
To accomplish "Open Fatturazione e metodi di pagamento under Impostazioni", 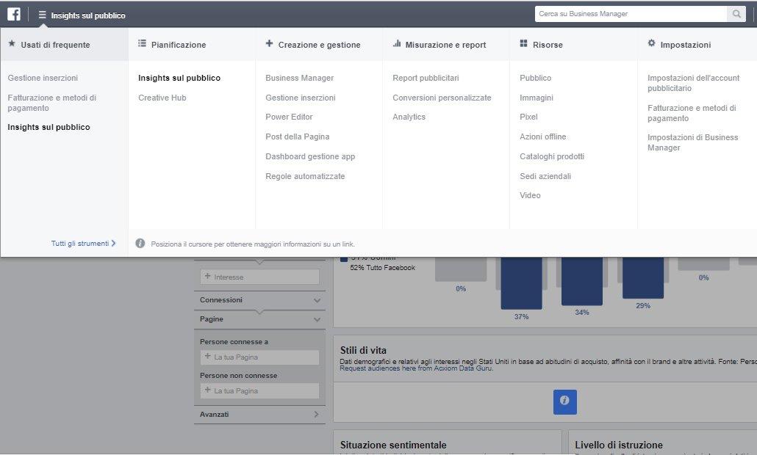I will point(692,113).
